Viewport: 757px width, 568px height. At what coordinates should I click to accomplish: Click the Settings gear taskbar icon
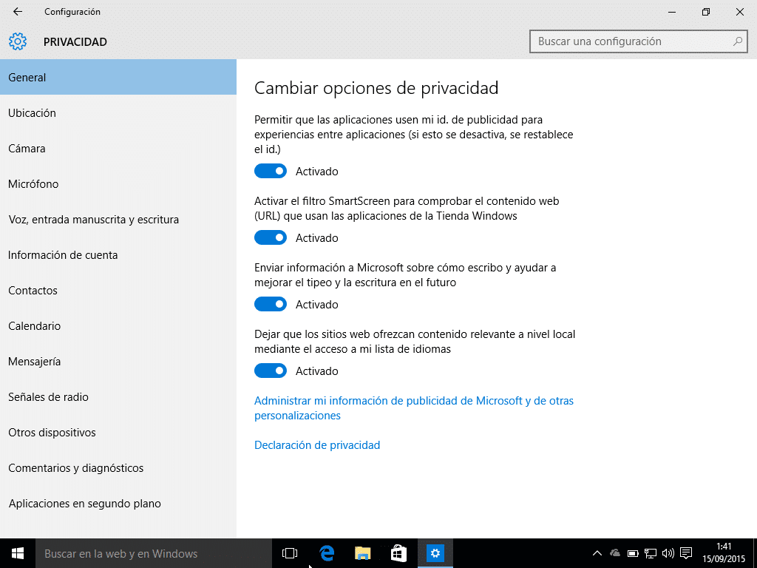coord(435,553)
